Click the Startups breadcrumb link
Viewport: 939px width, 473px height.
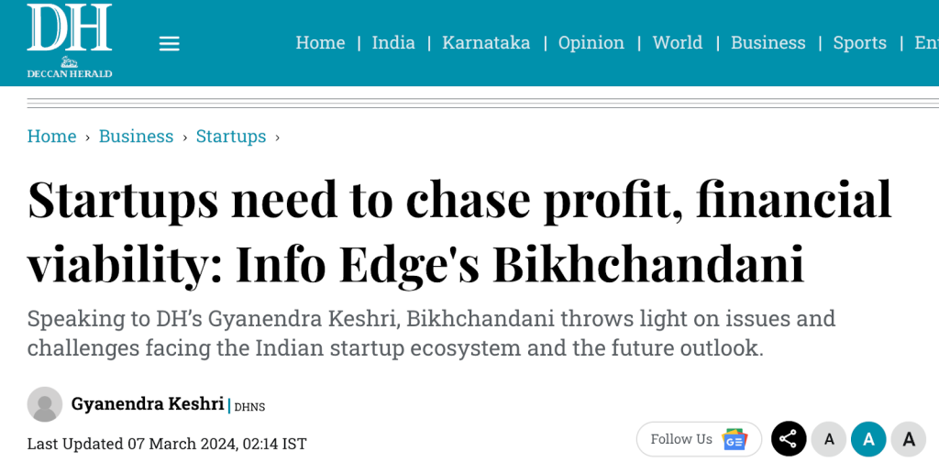[231, 137]
